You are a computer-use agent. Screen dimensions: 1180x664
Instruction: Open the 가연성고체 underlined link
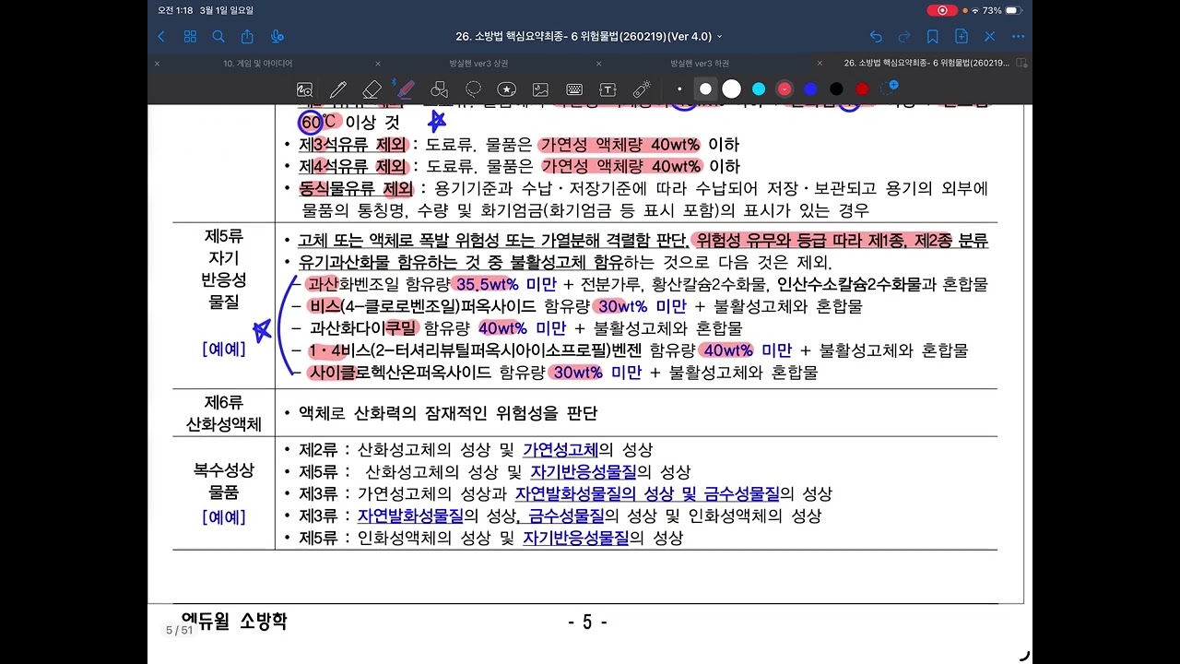(x=560, y=450)
